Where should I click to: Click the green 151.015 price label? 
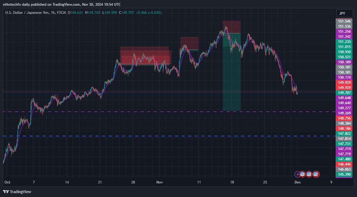click(344, 47)
